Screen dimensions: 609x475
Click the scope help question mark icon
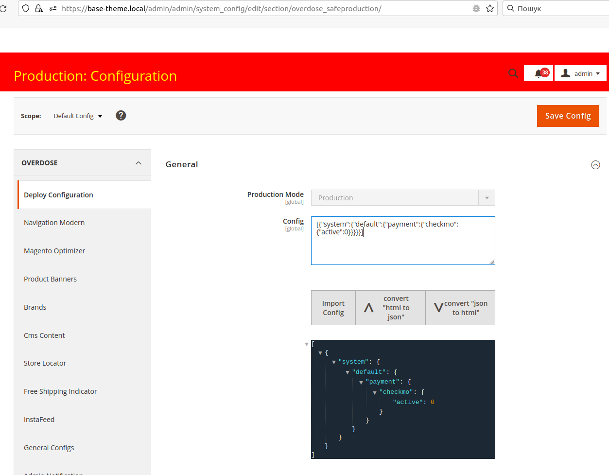click(121, 116)
